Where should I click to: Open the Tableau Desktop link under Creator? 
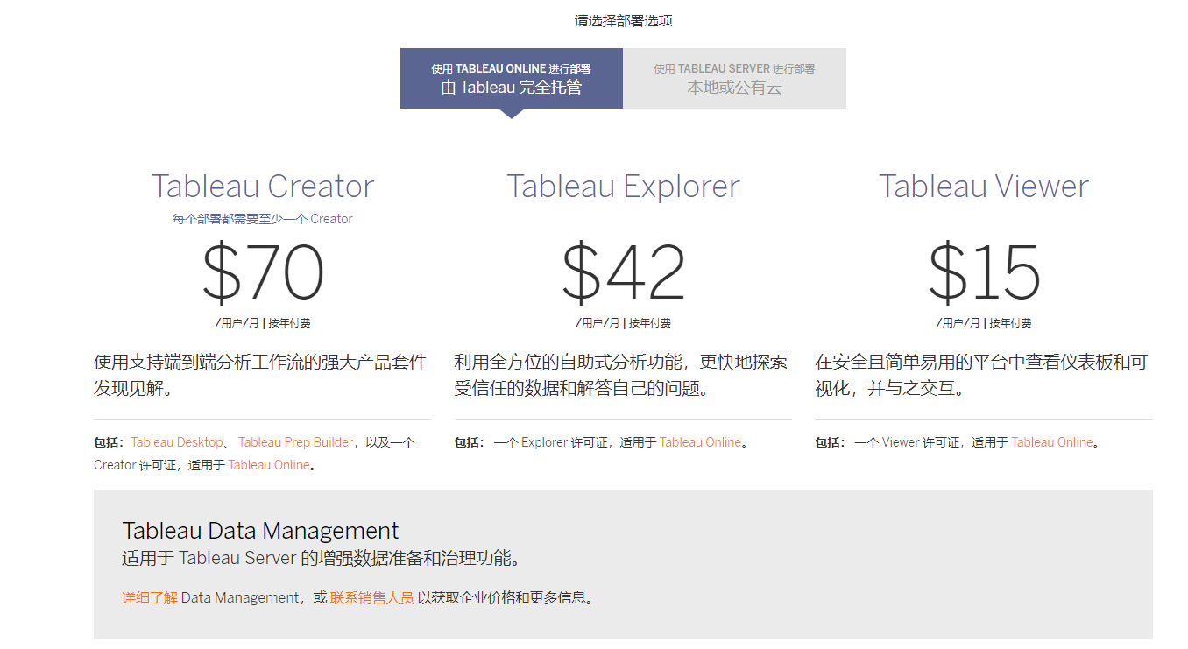coord(177,442)
